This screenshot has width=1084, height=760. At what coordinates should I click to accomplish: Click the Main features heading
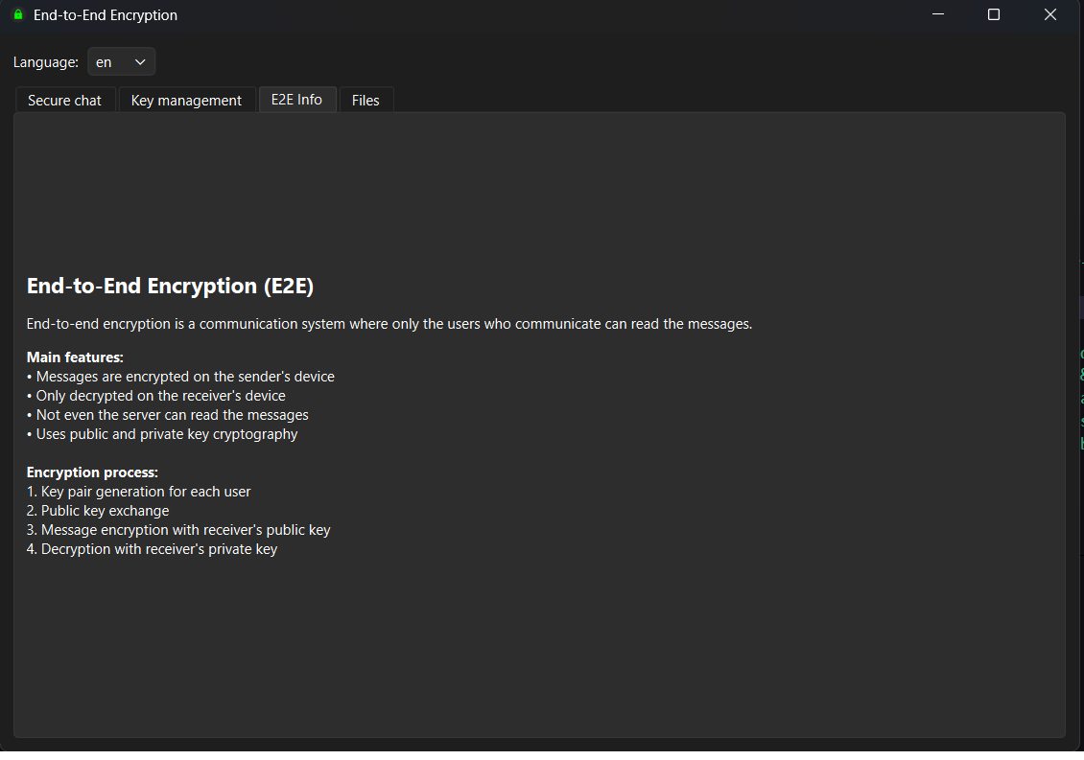click(75, 357)
